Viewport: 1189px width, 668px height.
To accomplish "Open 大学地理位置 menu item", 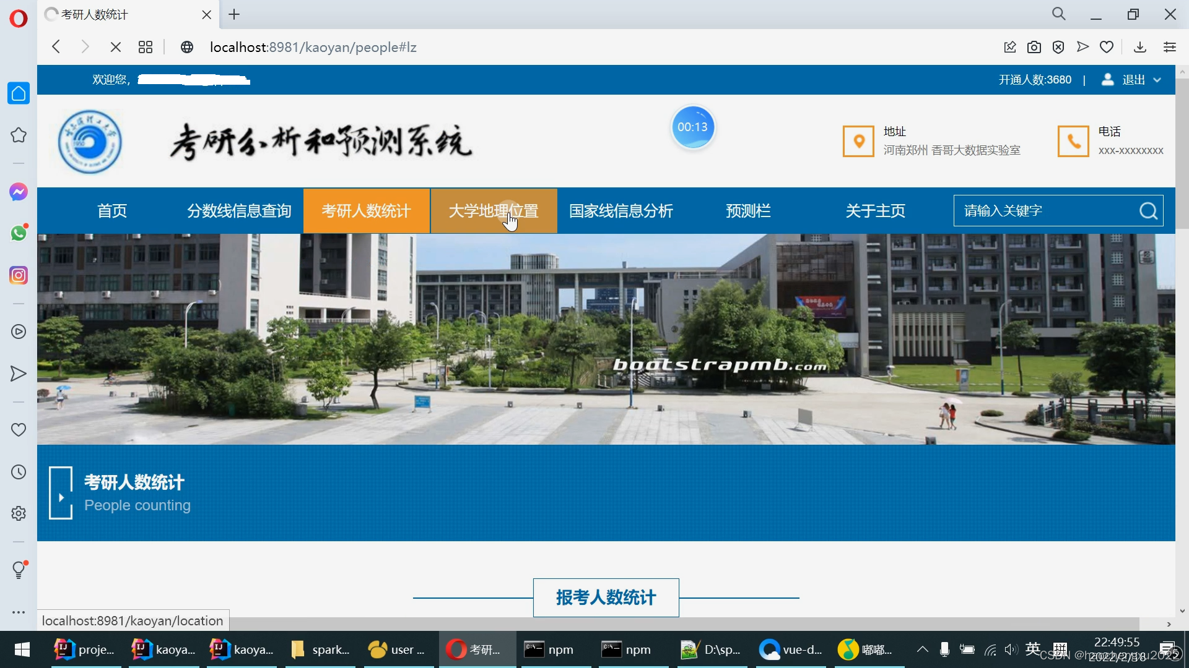I will [x=494, y=211].
